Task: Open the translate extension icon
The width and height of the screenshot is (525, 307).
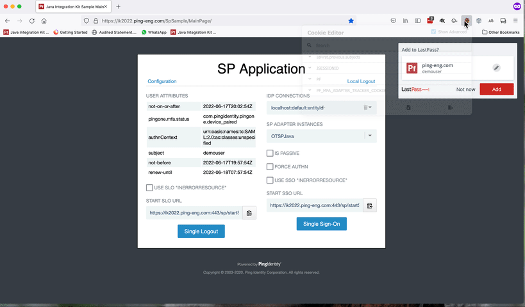Action: (x=491, y=20)
